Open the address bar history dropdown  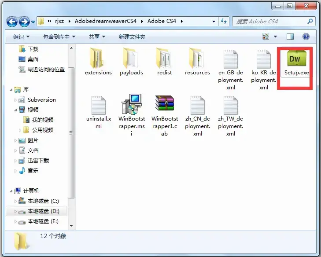tap(214, 21)
